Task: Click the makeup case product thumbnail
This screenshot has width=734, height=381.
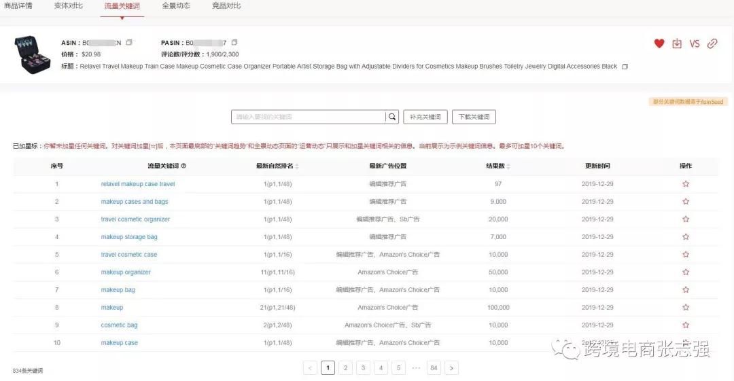Action: 33,55
